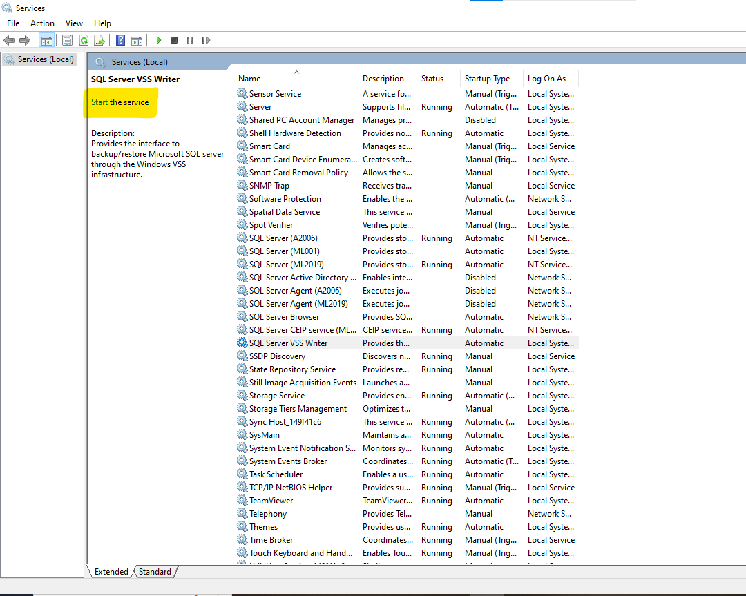Sort by the Description column header
Image resolution: width=746 pixels, height=596 pixels.
388,79
